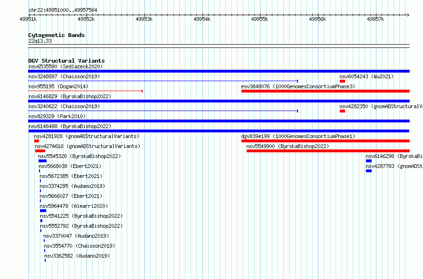Open the nsv4282350 gnomAD variant label
This screenshot has width=423, height=279.
[381, 106]
